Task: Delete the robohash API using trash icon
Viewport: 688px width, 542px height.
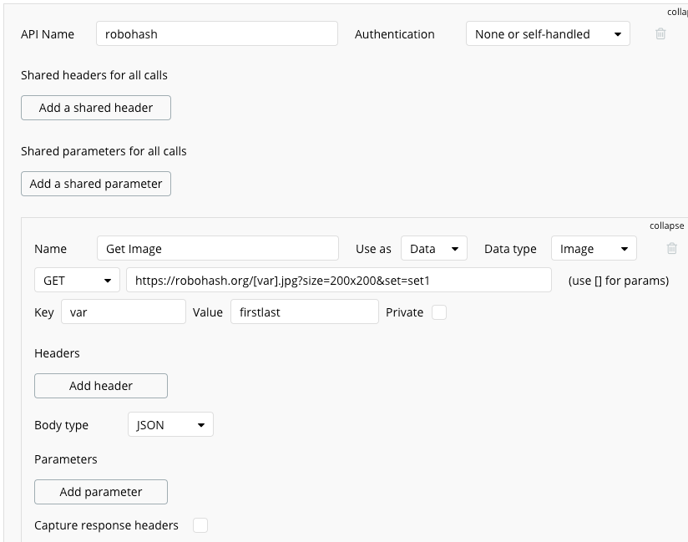Action: point(660,34)
